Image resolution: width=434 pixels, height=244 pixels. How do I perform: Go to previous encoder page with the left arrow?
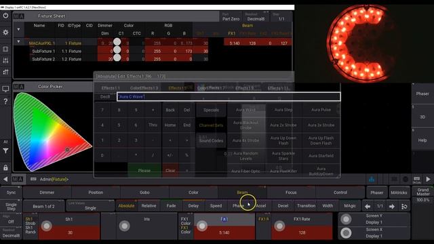click(368, 206)
